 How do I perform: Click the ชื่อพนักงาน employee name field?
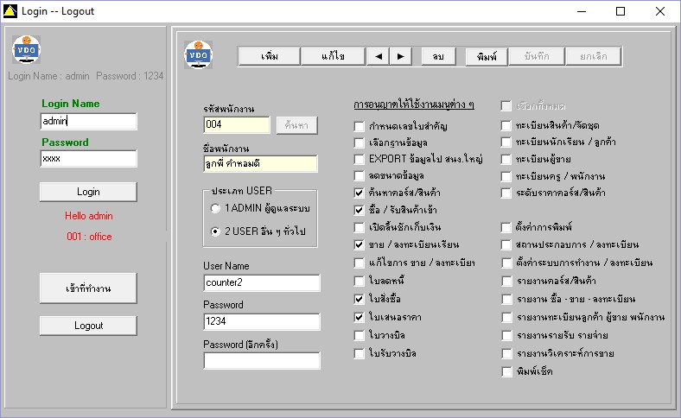pos(260,163)
